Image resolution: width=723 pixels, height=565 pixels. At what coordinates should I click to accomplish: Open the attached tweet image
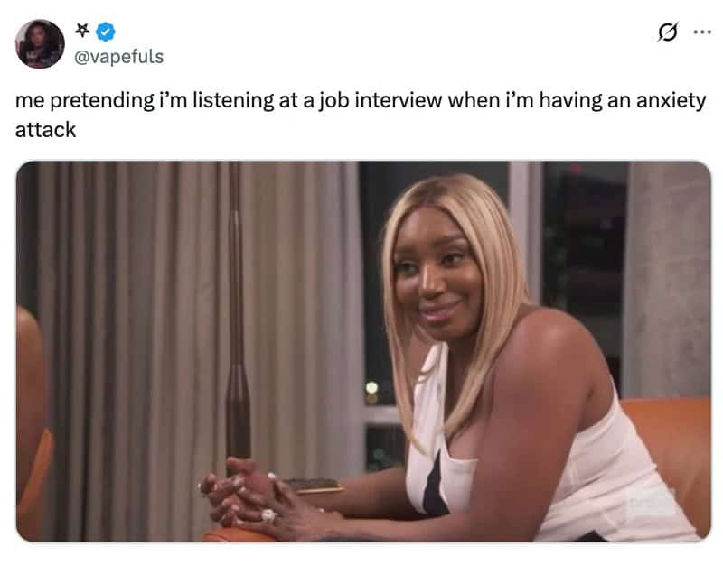point(363,351)
